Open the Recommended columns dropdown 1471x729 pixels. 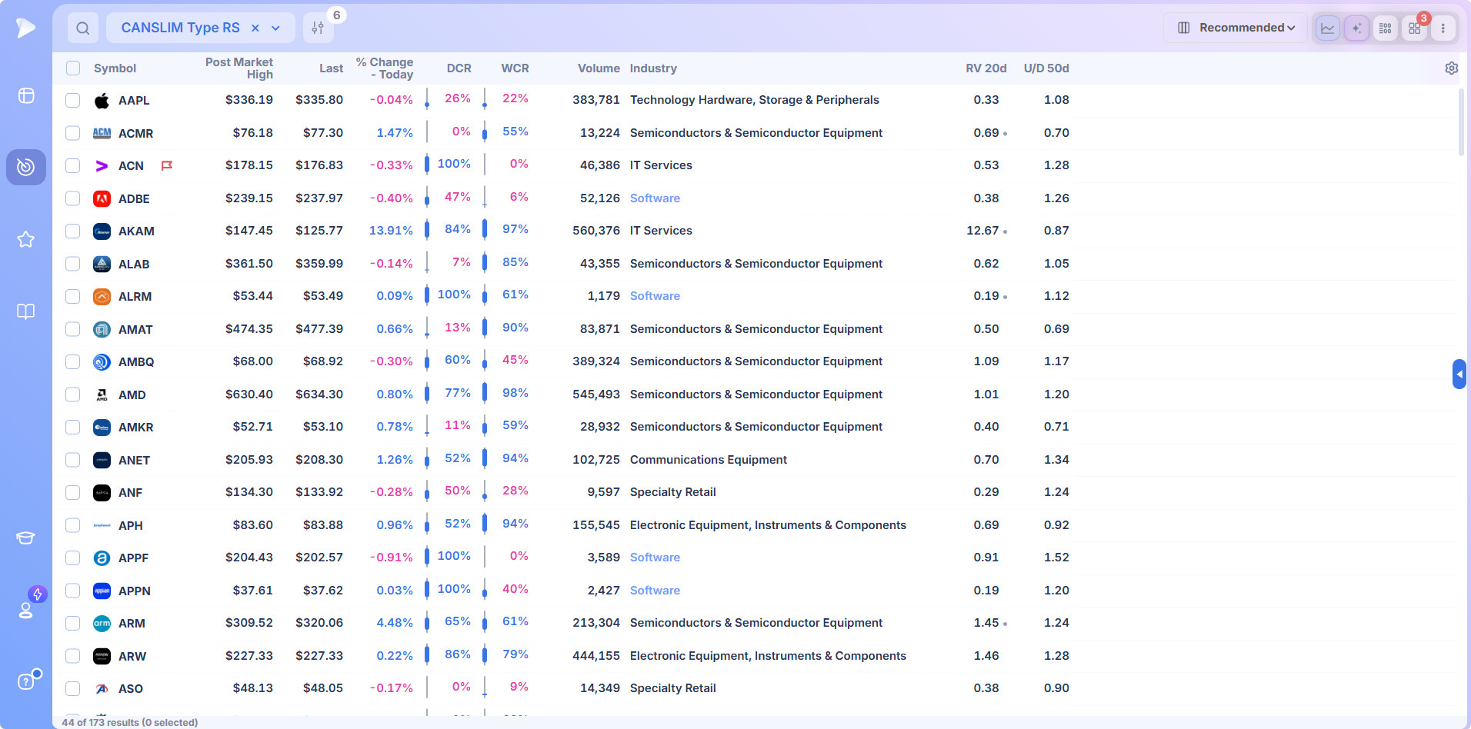pos(1236,28)
